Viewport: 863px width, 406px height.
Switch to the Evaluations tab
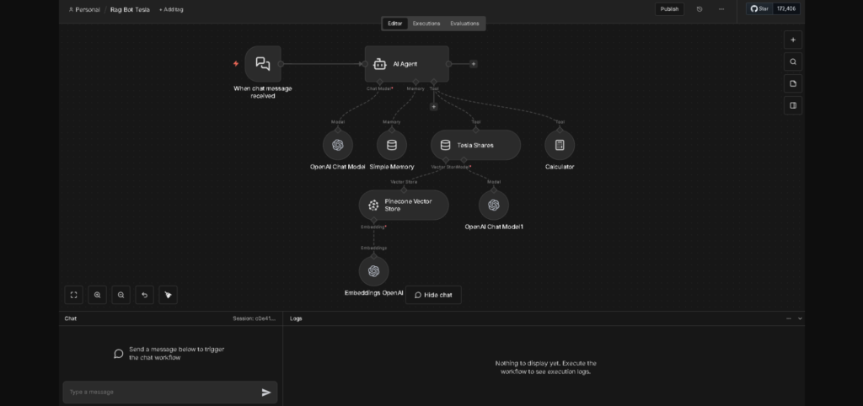pyautogui.click(x=464, y=24)
